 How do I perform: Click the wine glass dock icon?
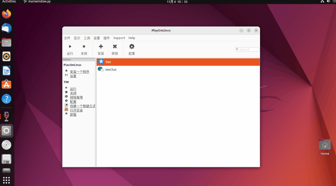pos(7,116)
